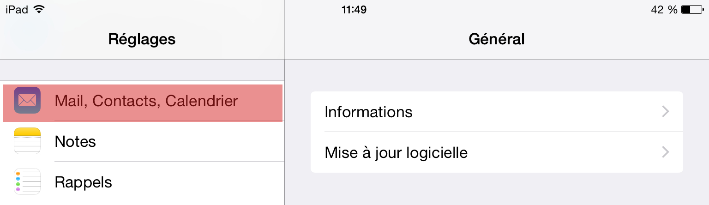Tap the 42 % battery percentage text
709x205 pixels.
(x=664, y=10)
